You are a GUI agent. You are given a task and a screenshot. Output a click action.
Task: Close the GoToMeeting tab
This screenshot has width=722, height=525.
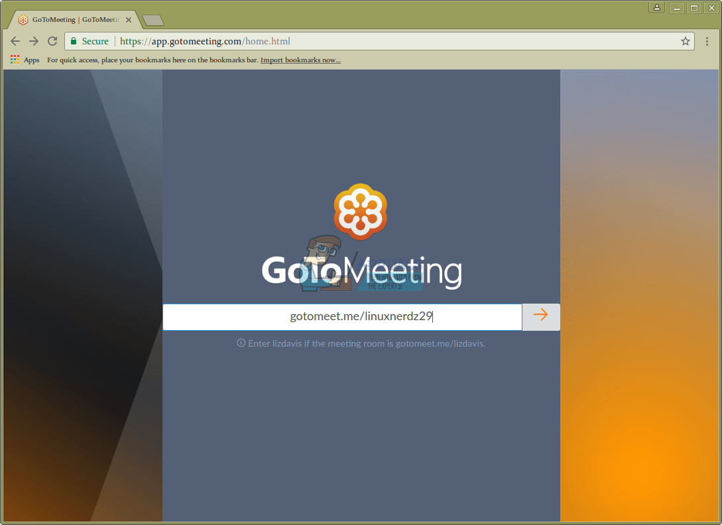click(129, 20)
